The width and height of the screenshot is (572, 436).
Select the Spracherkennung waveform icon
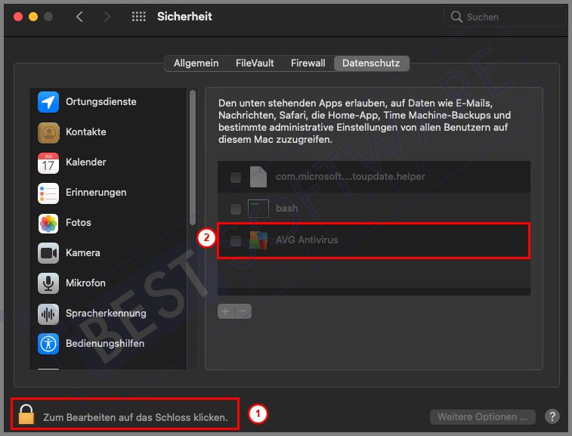pyautogui.click(x=48, y=314)
